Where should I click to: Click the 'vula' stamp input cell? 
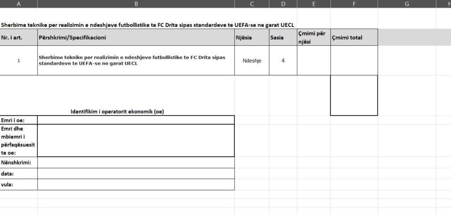coord(136,185)
